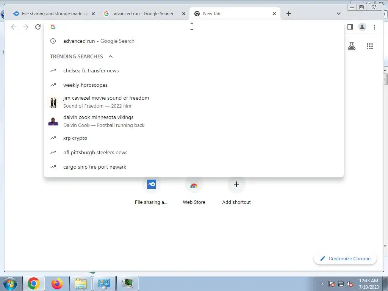
Task: Select the New Tab tab
Action: tap(235, 14)
